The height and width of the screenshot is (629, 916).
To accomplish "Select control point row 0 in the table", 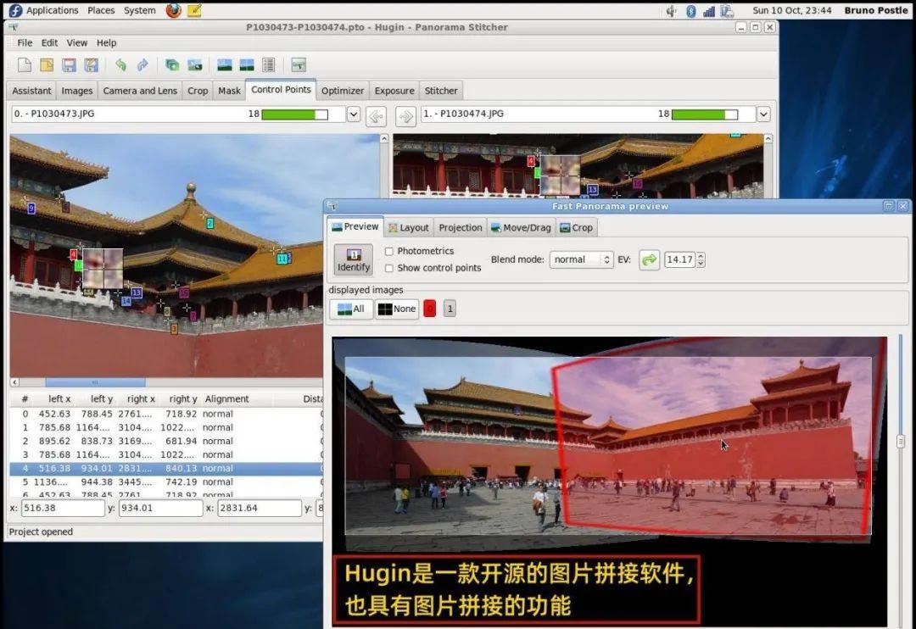I will (x=127, y=414).
